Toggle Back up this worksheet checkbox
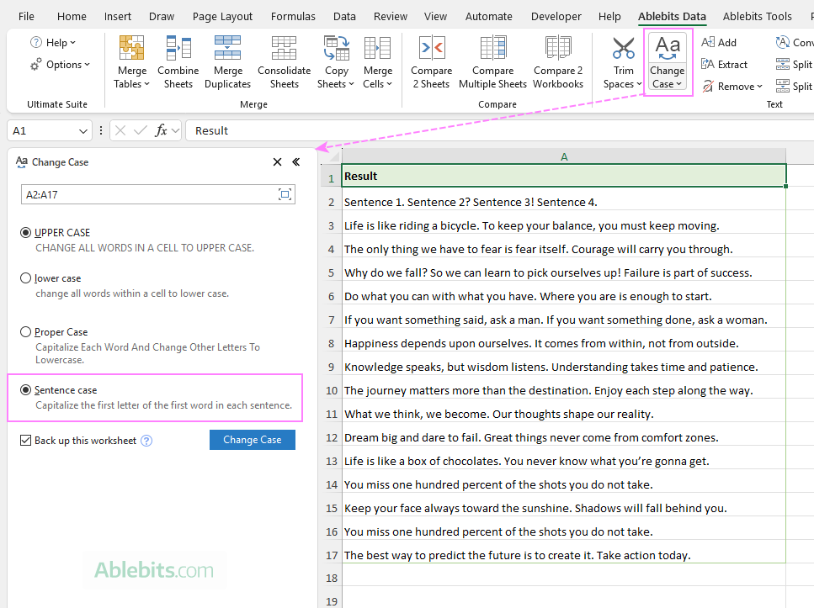 [25, 441]
